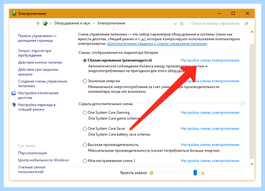Select the Сбалансированная (рекомендуется) plan
This screenshot has width=265, height=191.
[85, 60]
